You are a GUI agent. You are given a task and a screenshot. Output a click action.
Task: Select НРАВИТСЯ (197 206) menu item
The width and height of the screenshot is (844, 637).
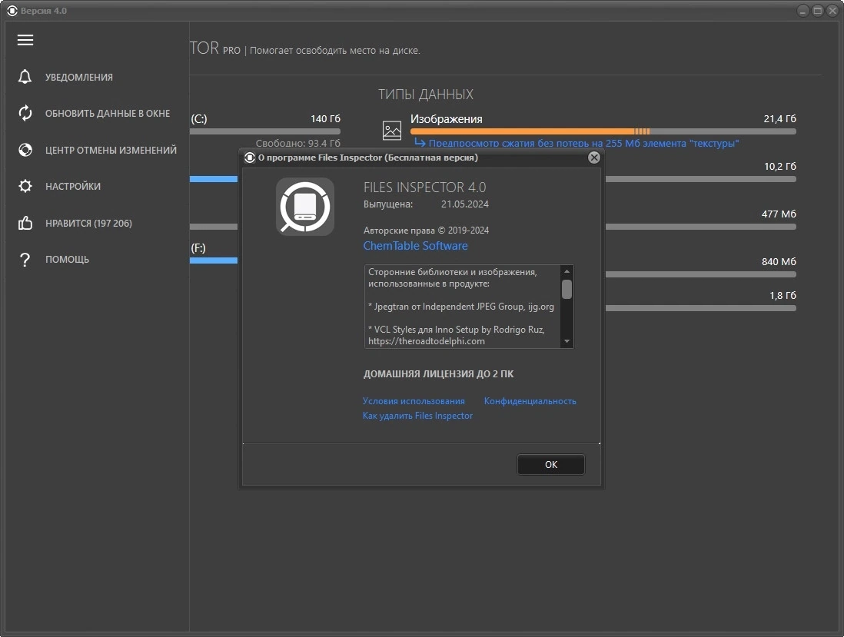click(89, 223)
